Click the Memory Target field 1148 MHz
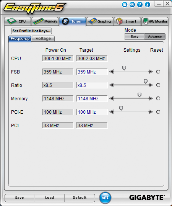The image size is (172, 206). point(92,98)
